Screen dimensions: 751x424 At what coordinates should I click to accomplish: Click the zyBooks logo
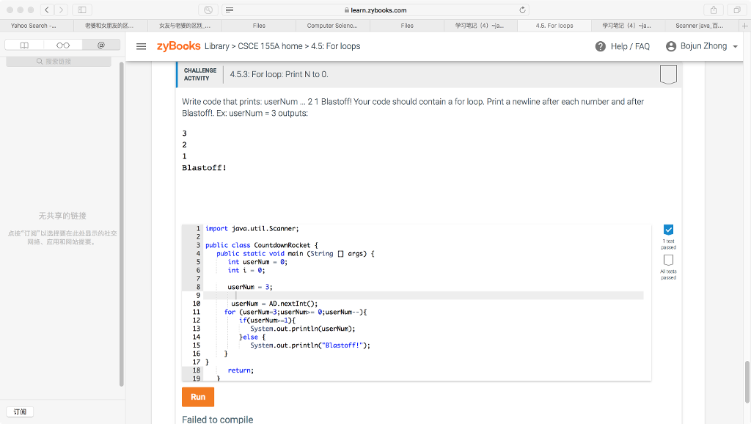click(177, 45)
